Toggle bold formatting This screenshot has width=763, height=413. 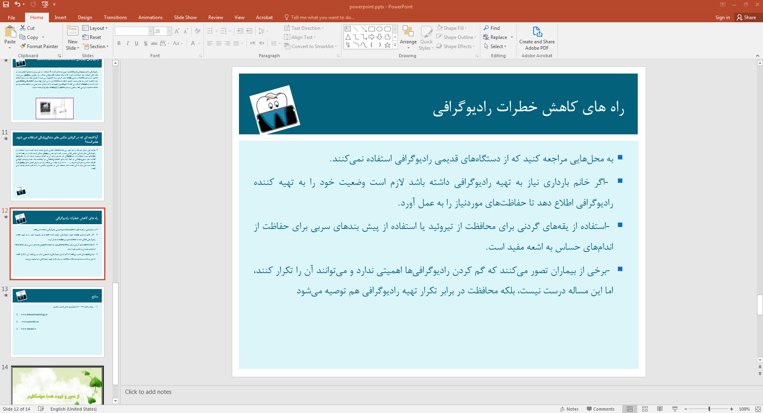coord(119,43)
